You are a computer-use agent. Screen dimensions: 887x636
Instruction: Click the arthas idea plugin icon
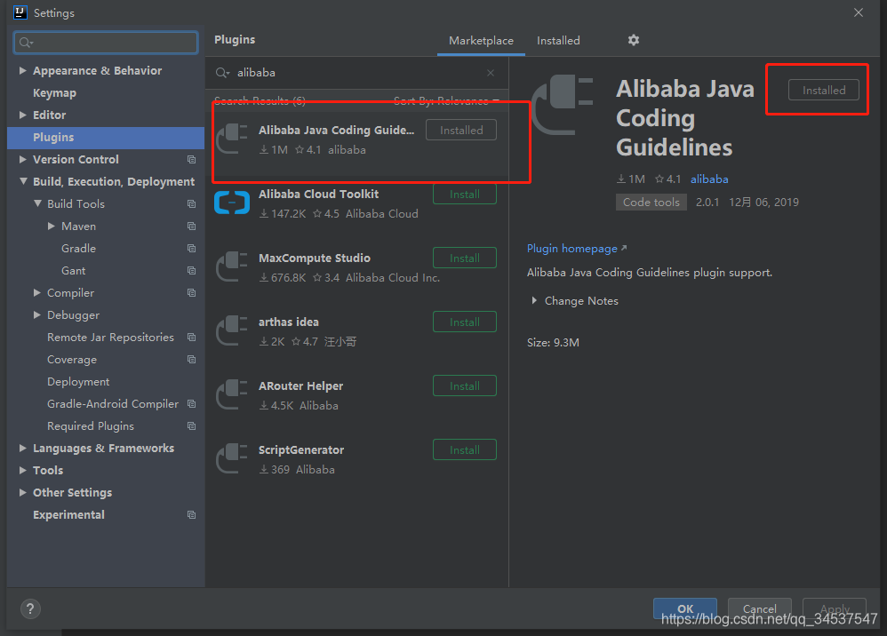click(232, 330)
